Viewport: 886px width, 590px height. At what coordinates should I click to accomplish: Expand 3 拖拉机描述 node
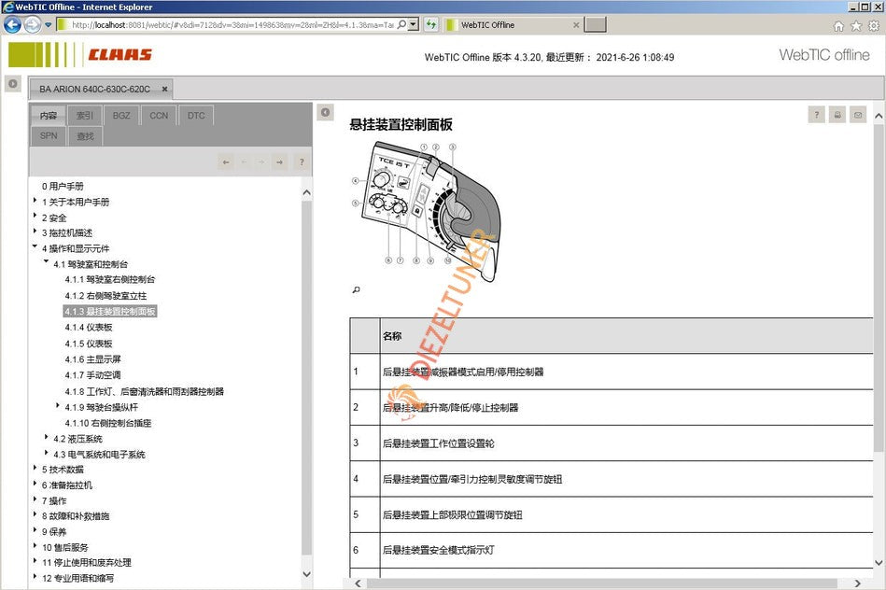tap(35, 232)
